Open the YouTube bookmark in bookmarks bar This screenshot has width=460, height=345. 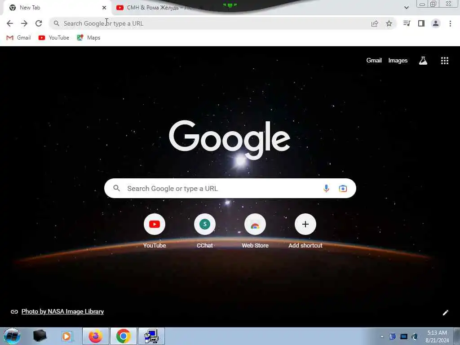click(54, 38)
